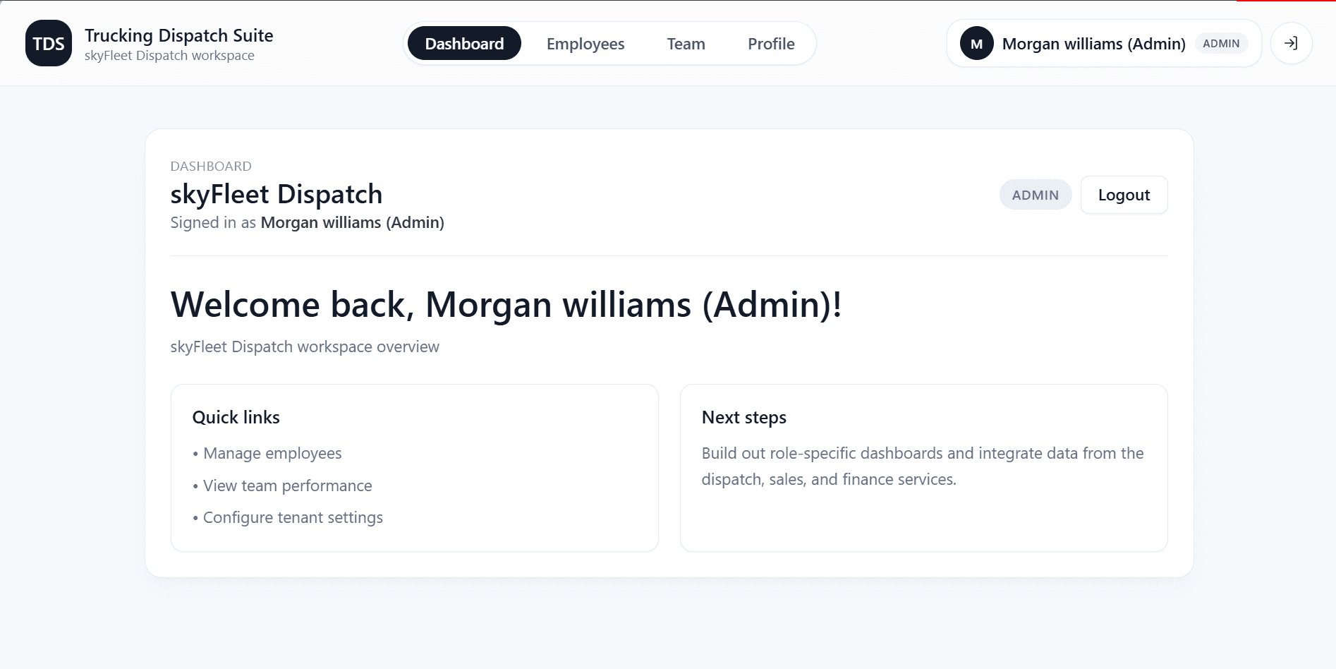Click the Quick links card heading

[x=236, y=417]
